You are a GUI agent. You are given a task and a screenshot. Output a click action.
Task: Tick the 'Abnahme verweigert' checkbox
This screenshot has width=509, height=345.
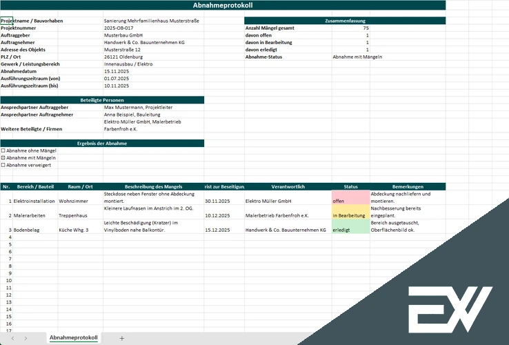(3, 165)
